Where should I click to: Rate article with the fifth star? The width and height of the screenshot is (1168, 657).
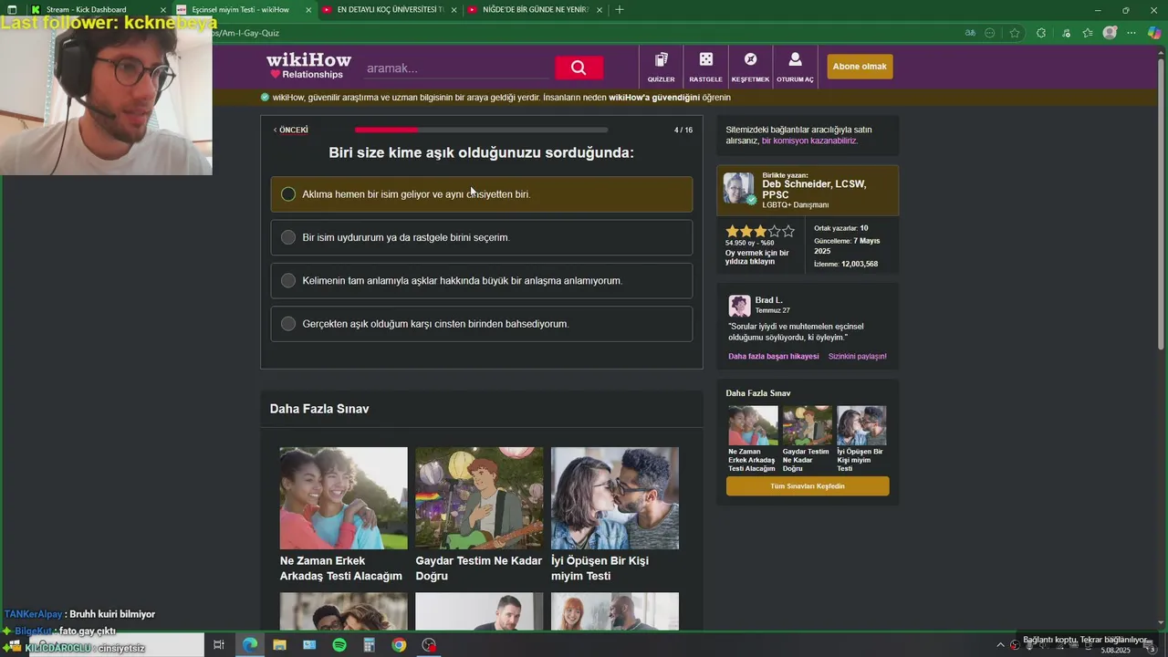[x=789, y=232]
